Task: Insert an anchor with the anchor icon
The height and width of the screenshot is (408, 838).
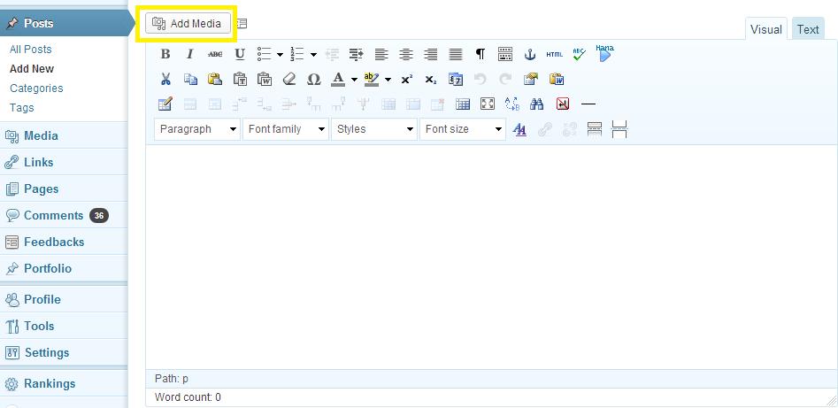Action: [x=530, y=54]
